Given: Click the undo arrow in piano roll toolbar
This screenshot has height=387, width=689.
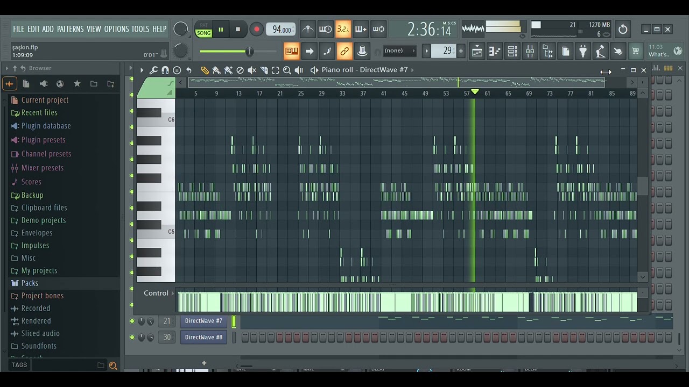Looking at the screenshot, I should [189, 70].
